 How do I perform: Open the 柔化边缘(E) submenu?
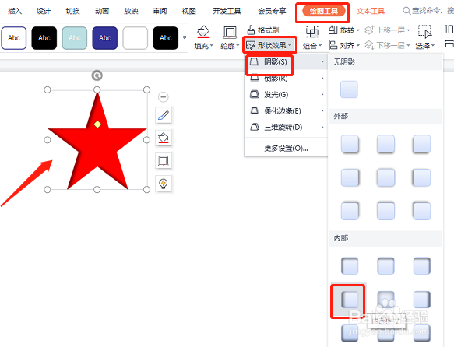point(287,110)
